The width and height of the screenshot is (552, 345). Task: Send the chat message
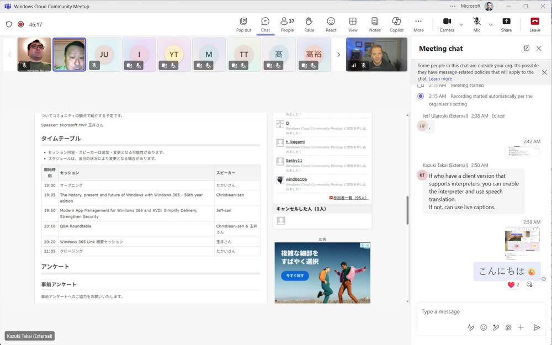click(537, 327)
